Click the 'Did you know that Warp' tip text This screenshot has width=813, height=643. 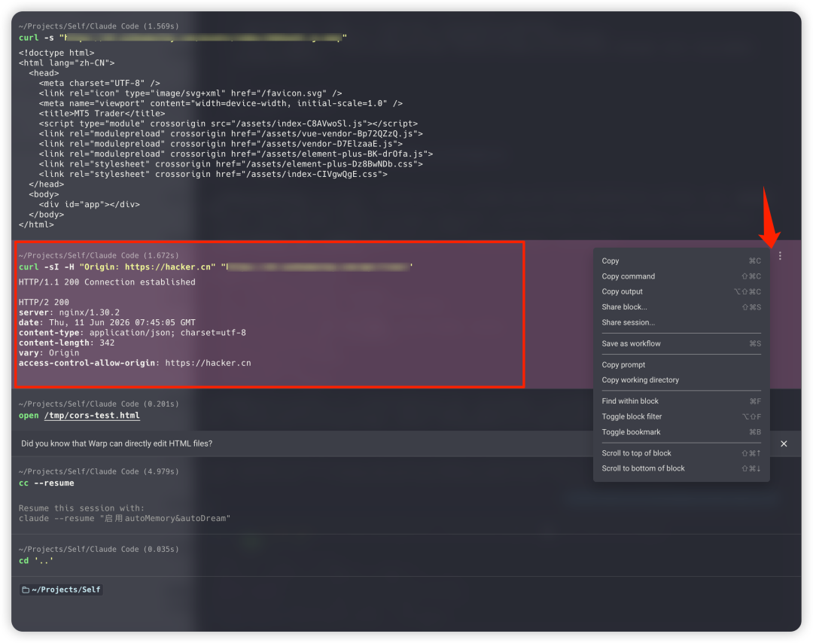pyautogui.click(x=117, y=444)
